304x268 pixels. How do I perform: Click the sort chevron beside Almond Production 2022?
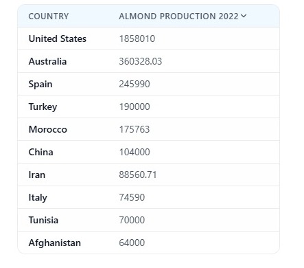[x=244, y=16]
